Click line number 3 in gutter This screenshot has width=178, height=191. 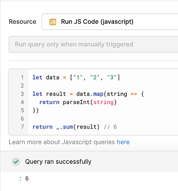point(22,94)
